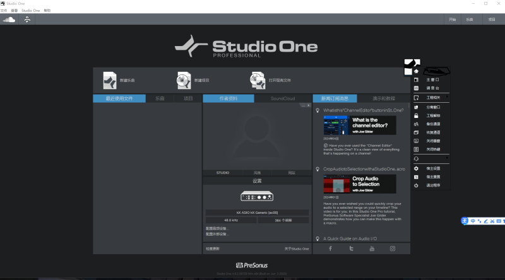The width and height of the screenshot is (505, 280).
Task: Open the YouTube icon in footer
Action: 372,248
